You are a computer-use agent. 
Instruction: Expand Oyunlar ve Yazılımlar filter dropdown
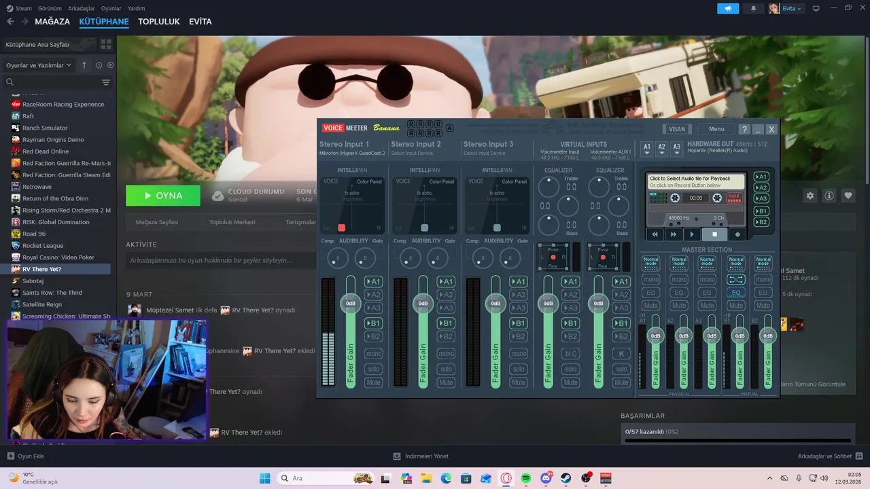[39, 65]
